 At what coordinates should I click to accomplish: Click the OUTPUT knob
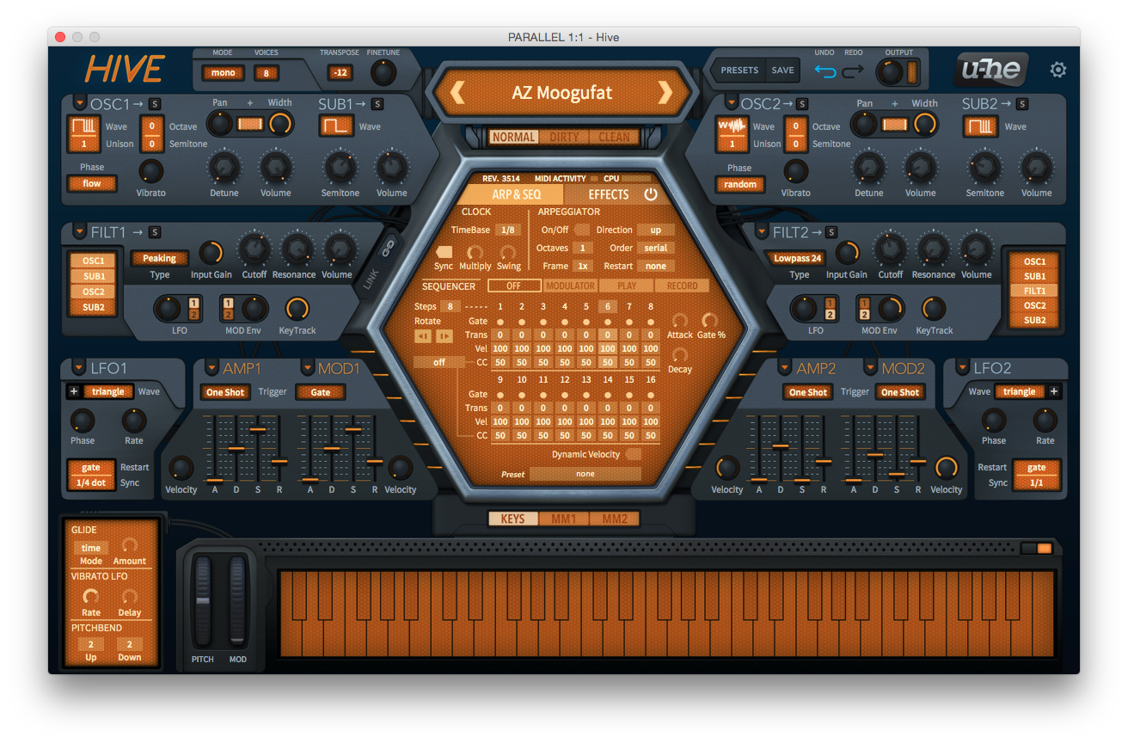[x=890, y=71]
